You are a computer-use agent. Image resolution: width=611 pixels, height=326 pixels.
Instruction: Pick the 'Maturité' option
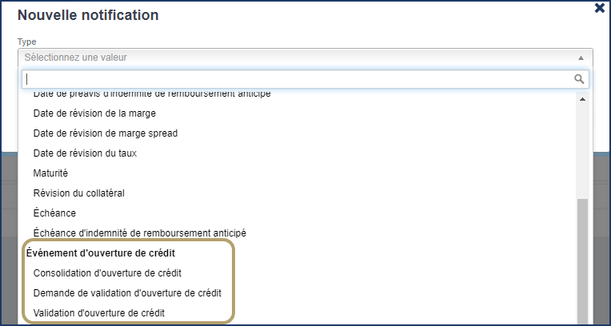coord(50,173)
